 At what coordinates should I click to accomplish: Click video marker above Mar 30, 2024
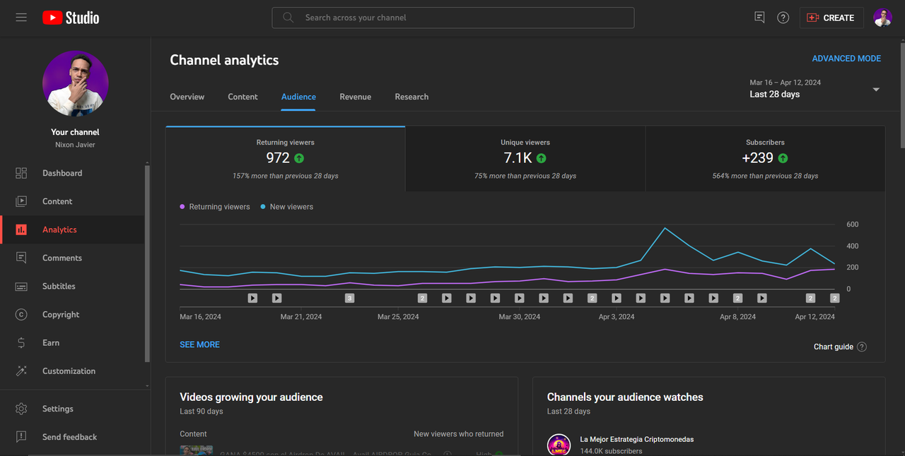[520, 298]
